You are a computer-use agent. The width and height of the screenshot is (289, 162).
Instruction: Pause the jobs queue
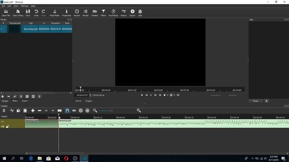[256, 101]
